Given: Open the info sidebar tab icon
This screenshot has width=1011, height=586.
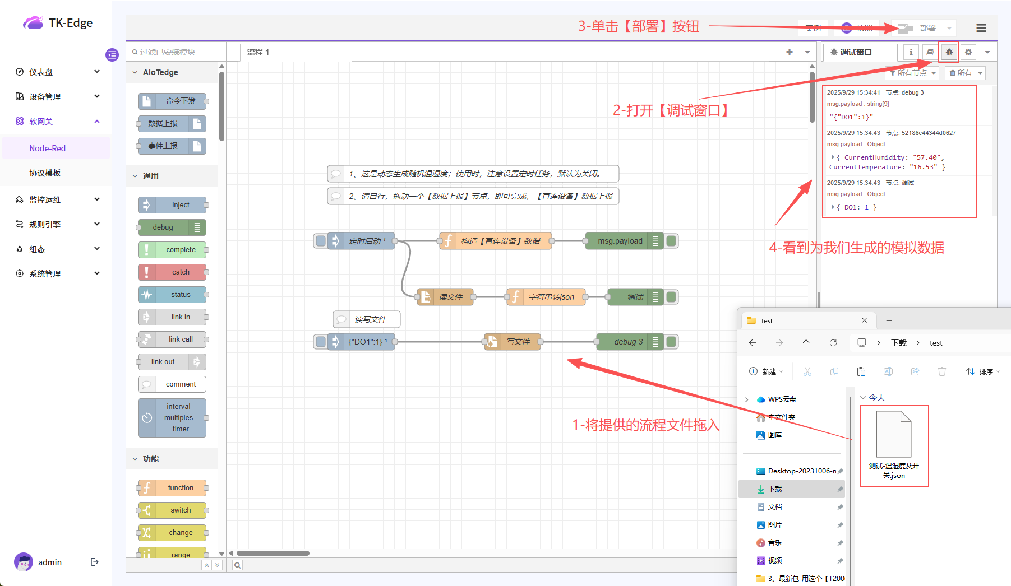Looking at the screenshot, I should coord(911,52).
